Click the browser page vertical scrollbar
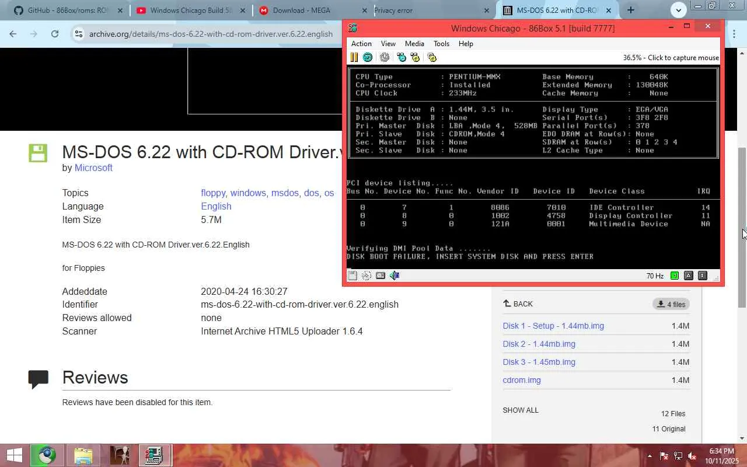Screen dimensions: 747x467 coord(742,228)
